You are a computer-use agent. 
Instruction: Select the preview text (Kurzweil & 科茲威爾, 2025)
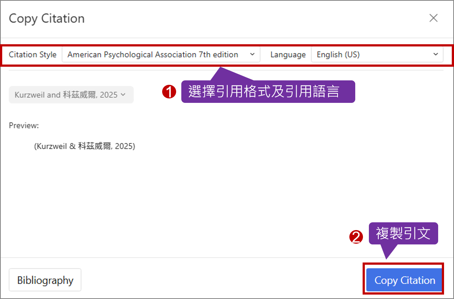pos(85,146)
